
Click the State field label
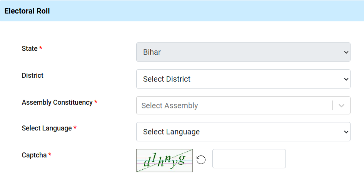coord(30,48)
